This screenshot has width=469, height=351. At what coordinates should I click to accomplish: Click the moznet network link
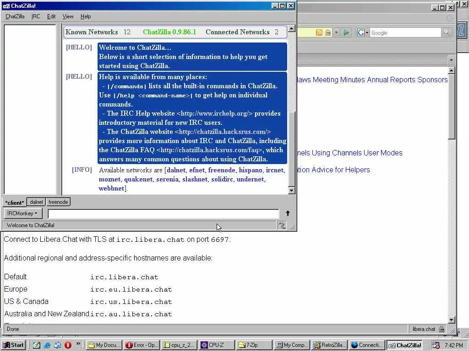[x=109, y=179]
